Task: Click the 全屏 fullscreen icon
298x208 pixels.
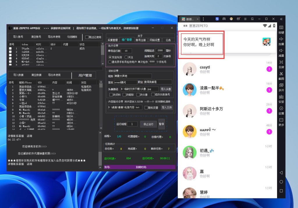Action: (x=281, y=64)
